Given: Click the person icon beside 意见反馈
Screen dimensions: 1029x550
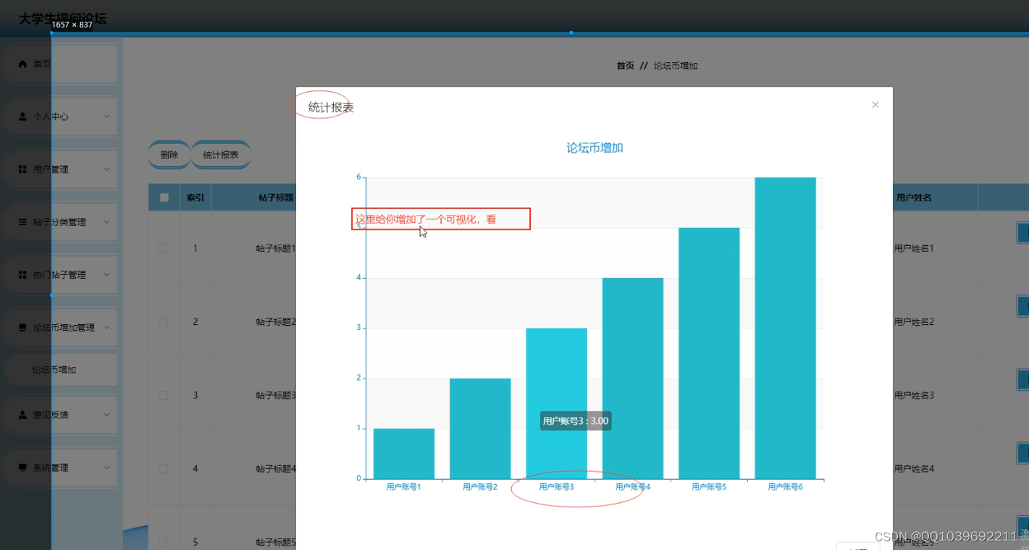Looking at the screenshot, I should point(22,415).
